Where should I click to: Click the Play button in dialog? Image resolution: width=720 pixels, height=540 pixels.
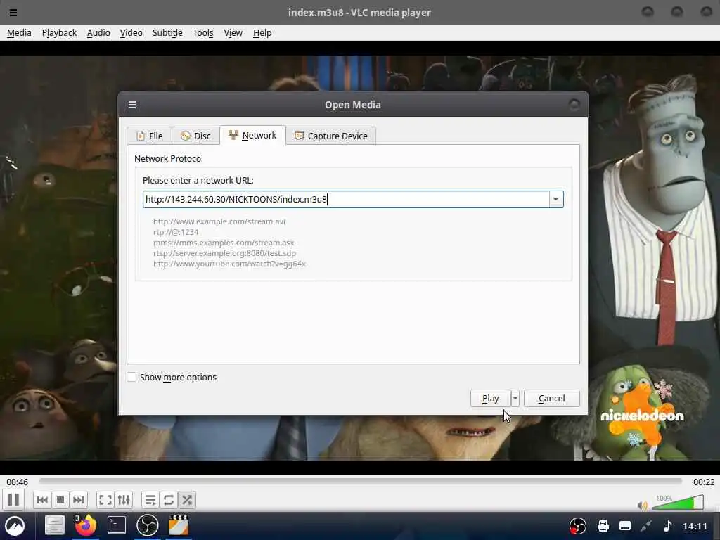pos(490,398)
